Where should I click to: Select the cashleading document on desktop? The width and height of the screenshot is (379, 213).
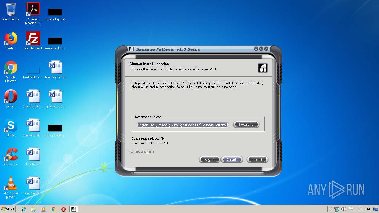click(x=33, y=99)
